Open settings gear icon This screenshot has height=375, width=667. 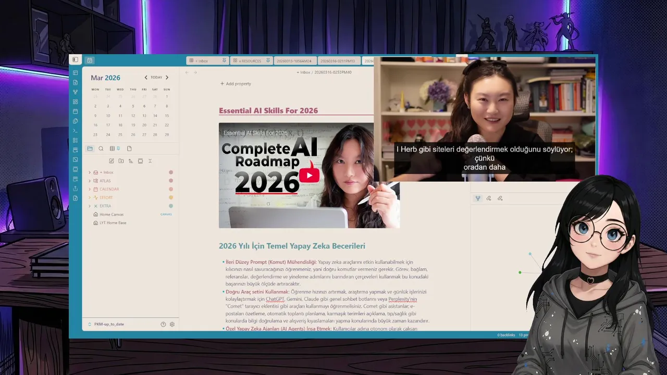tap(172, 324)
